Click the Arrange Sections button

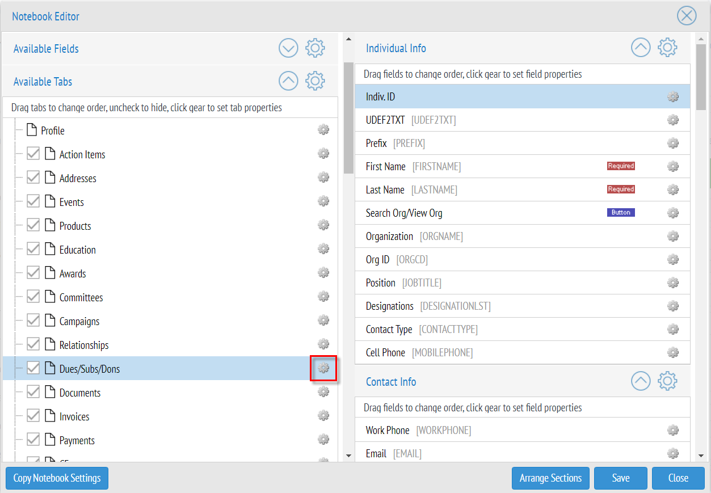pyautogui.click(x=550, y=478)
